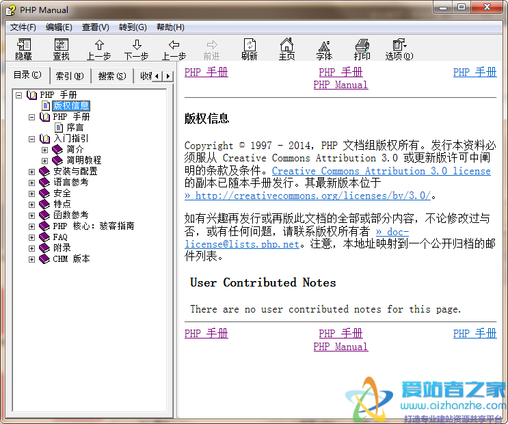Image resolution: width=508 pixels, height=424 pixels.
Task: Switch to the 搜索(S) tab
Action: (x=112, y=76)
